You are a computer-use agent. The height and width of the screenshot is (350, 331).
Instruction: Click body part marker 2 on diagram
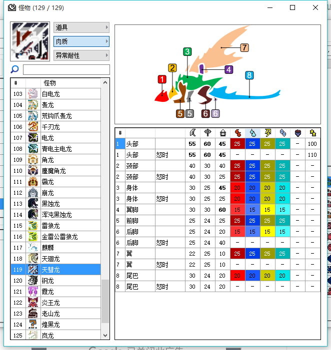172,68
